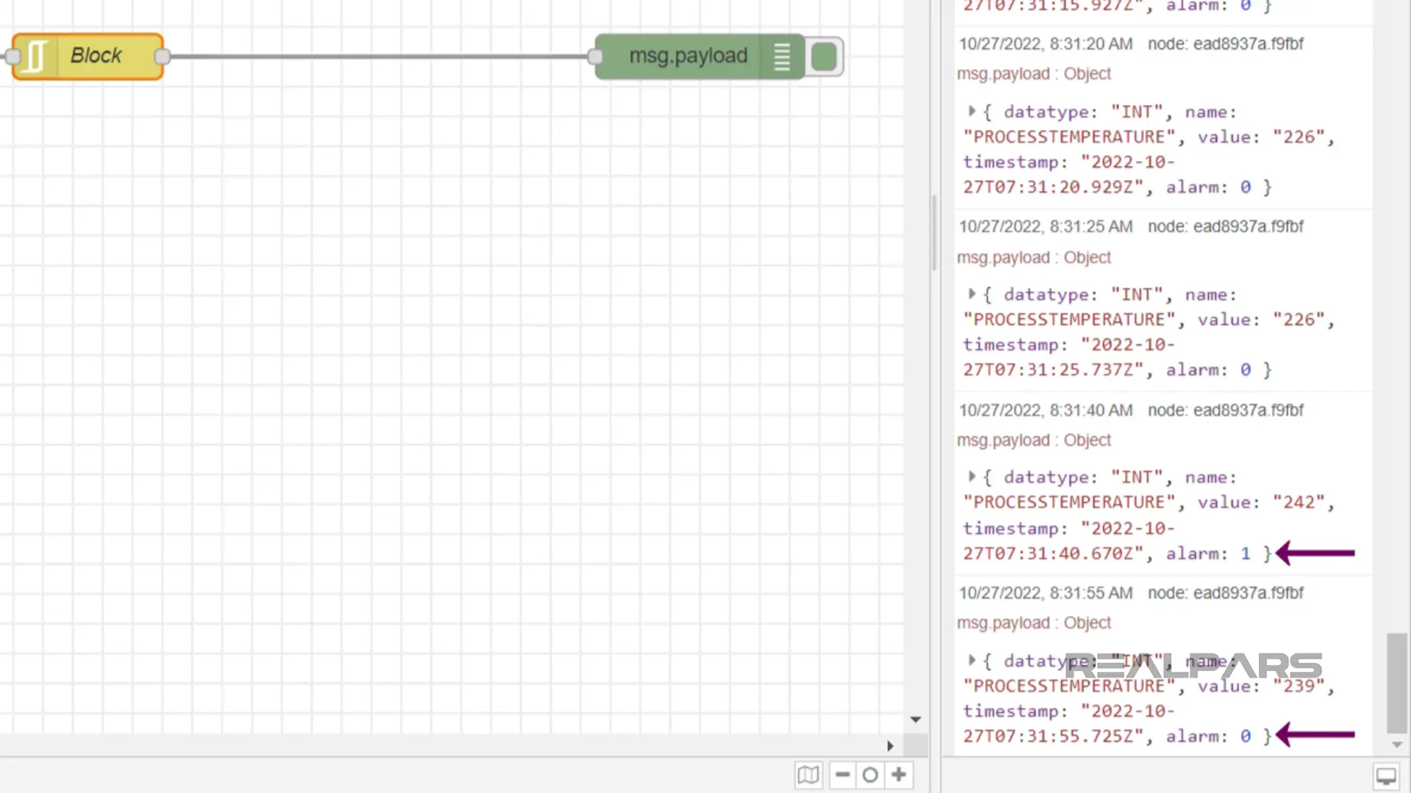1411x793 pixels.
Task: Click the canvas scroll right arrow
Action: point(890,746)
